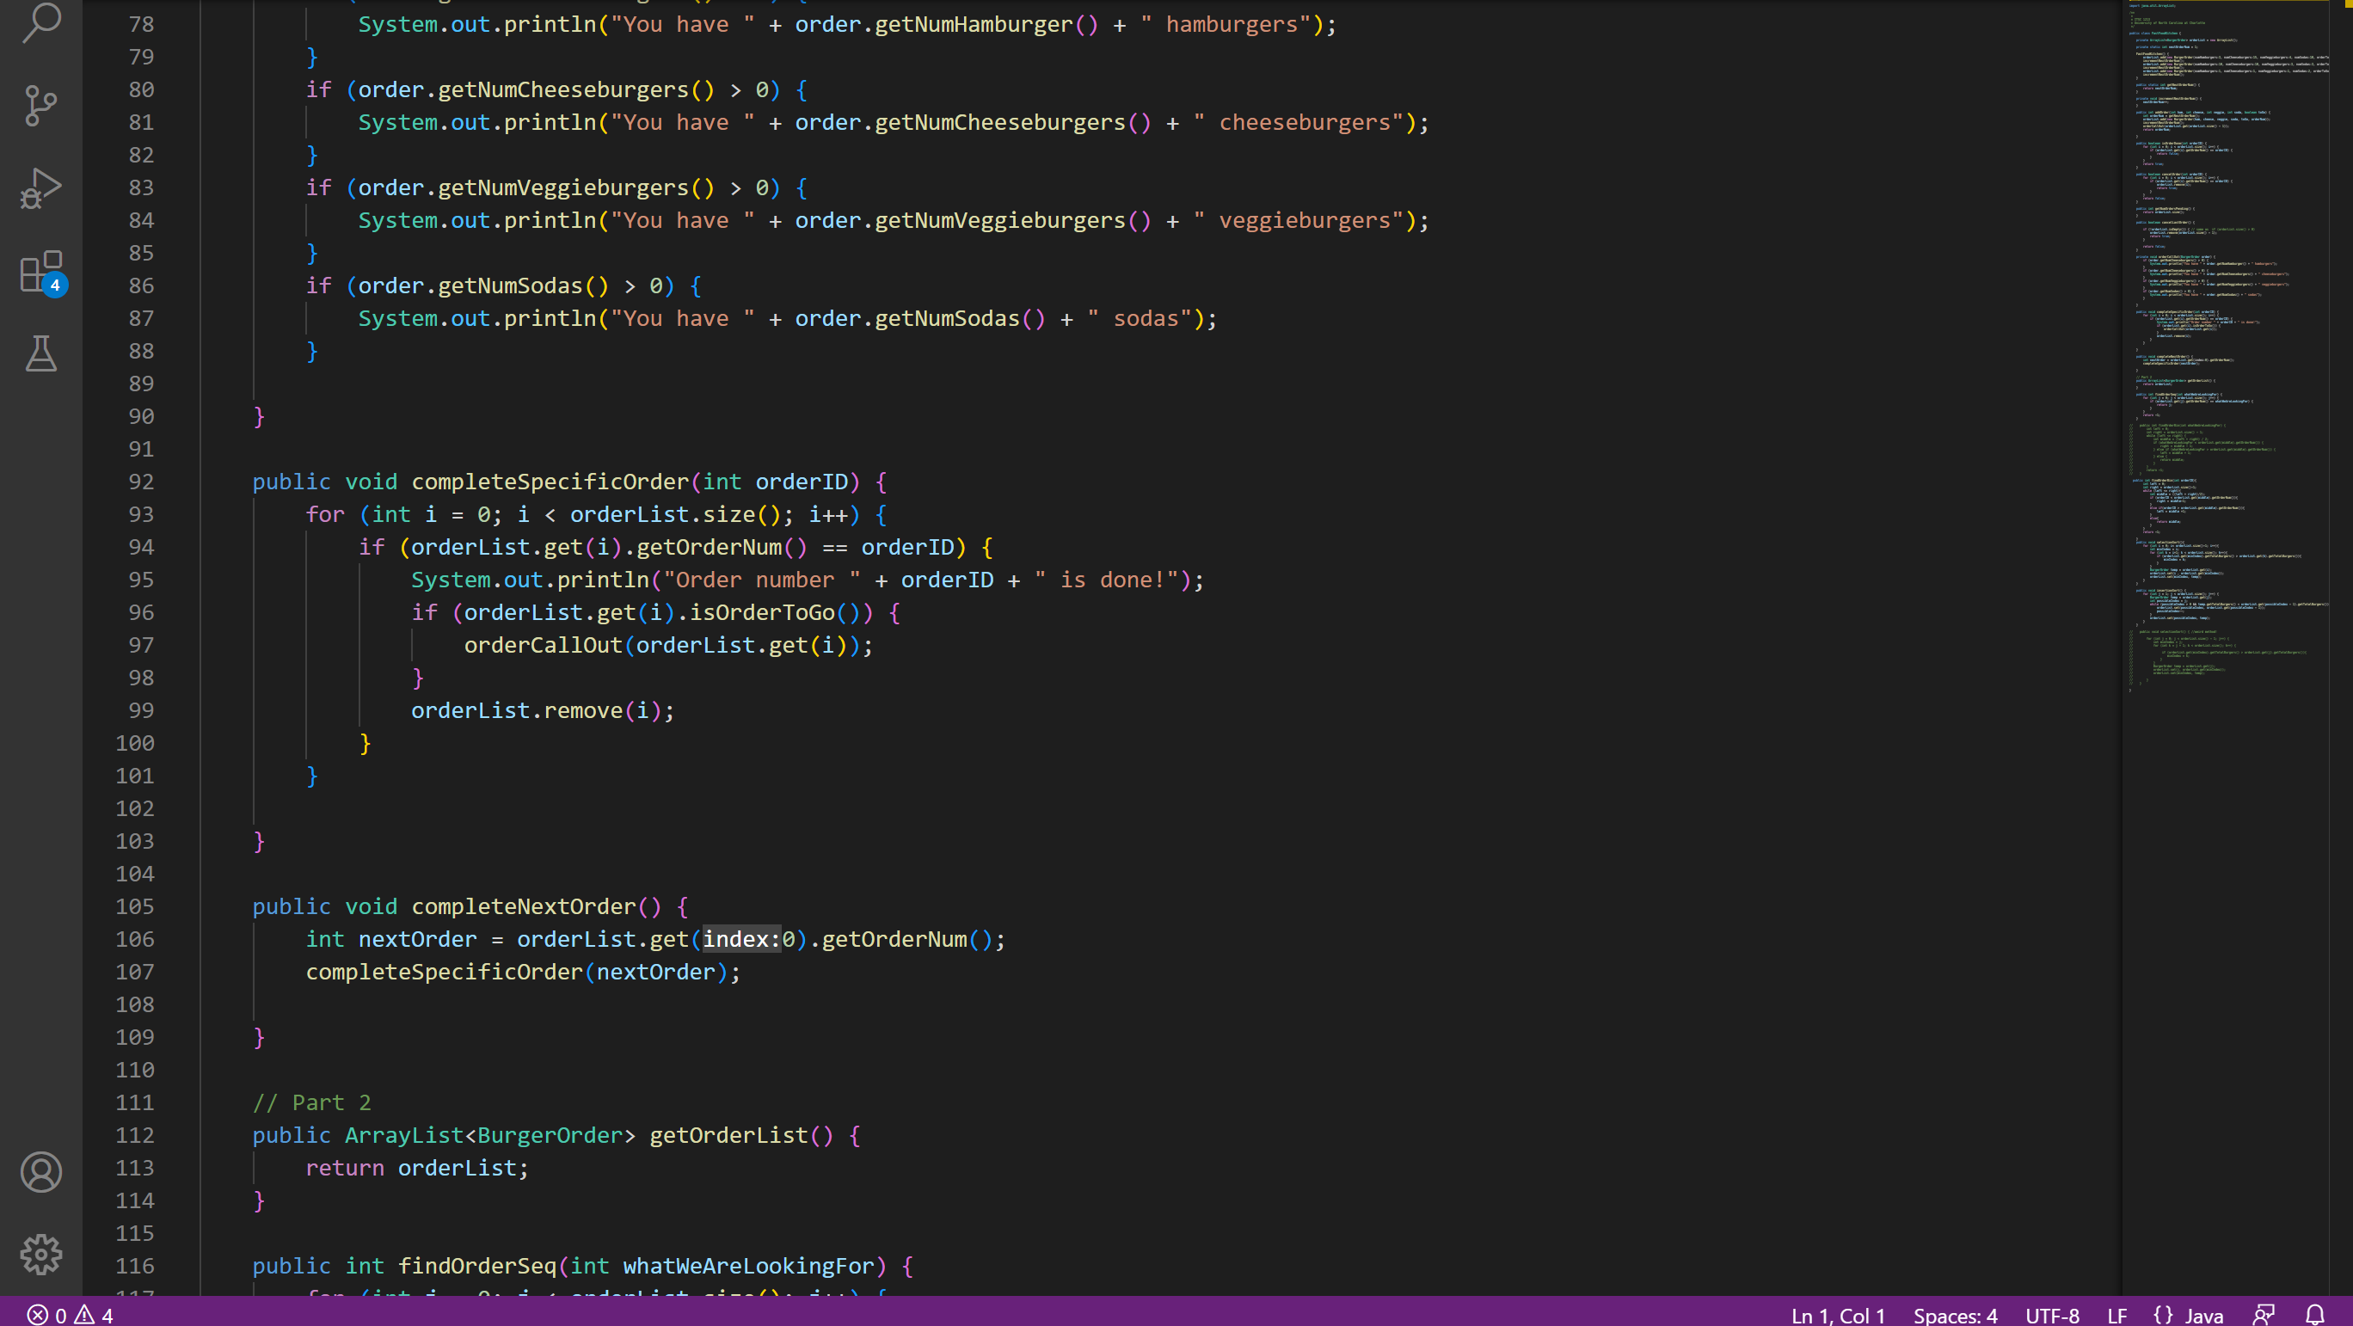2353x1326 pixels.
Task: Open the Testing flask view
Action: (x=41, y=353)
